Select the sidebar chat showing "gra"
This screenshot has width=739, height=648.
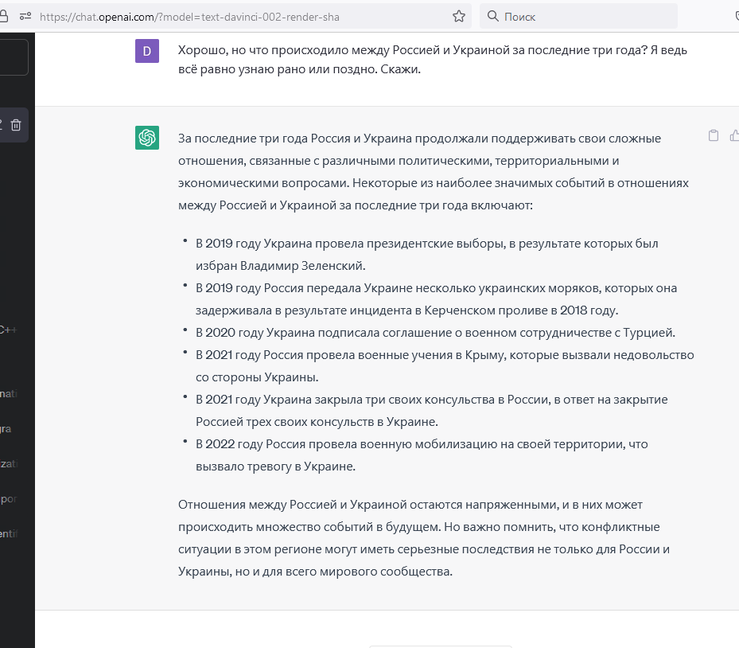tap(6, 428)
